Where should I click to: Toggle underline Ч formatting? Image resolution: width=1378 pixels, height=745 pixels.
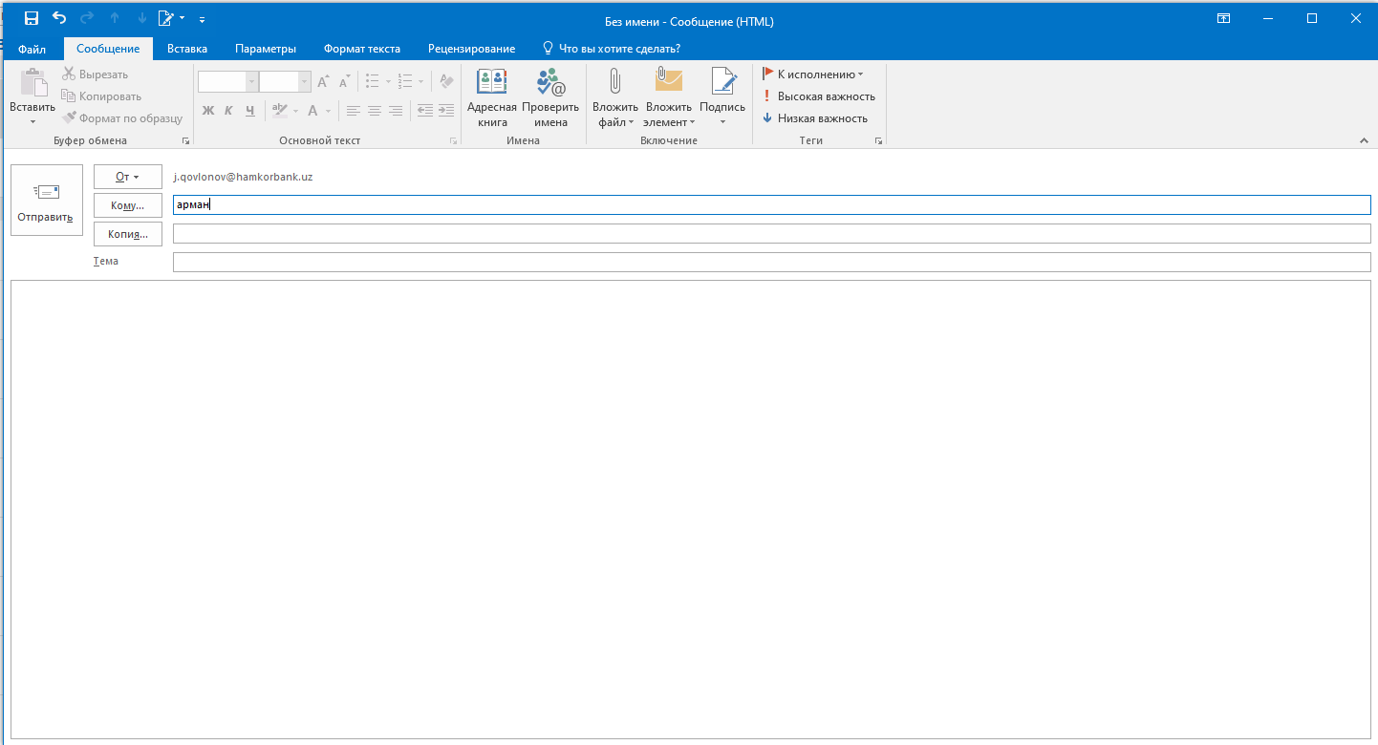249,111
